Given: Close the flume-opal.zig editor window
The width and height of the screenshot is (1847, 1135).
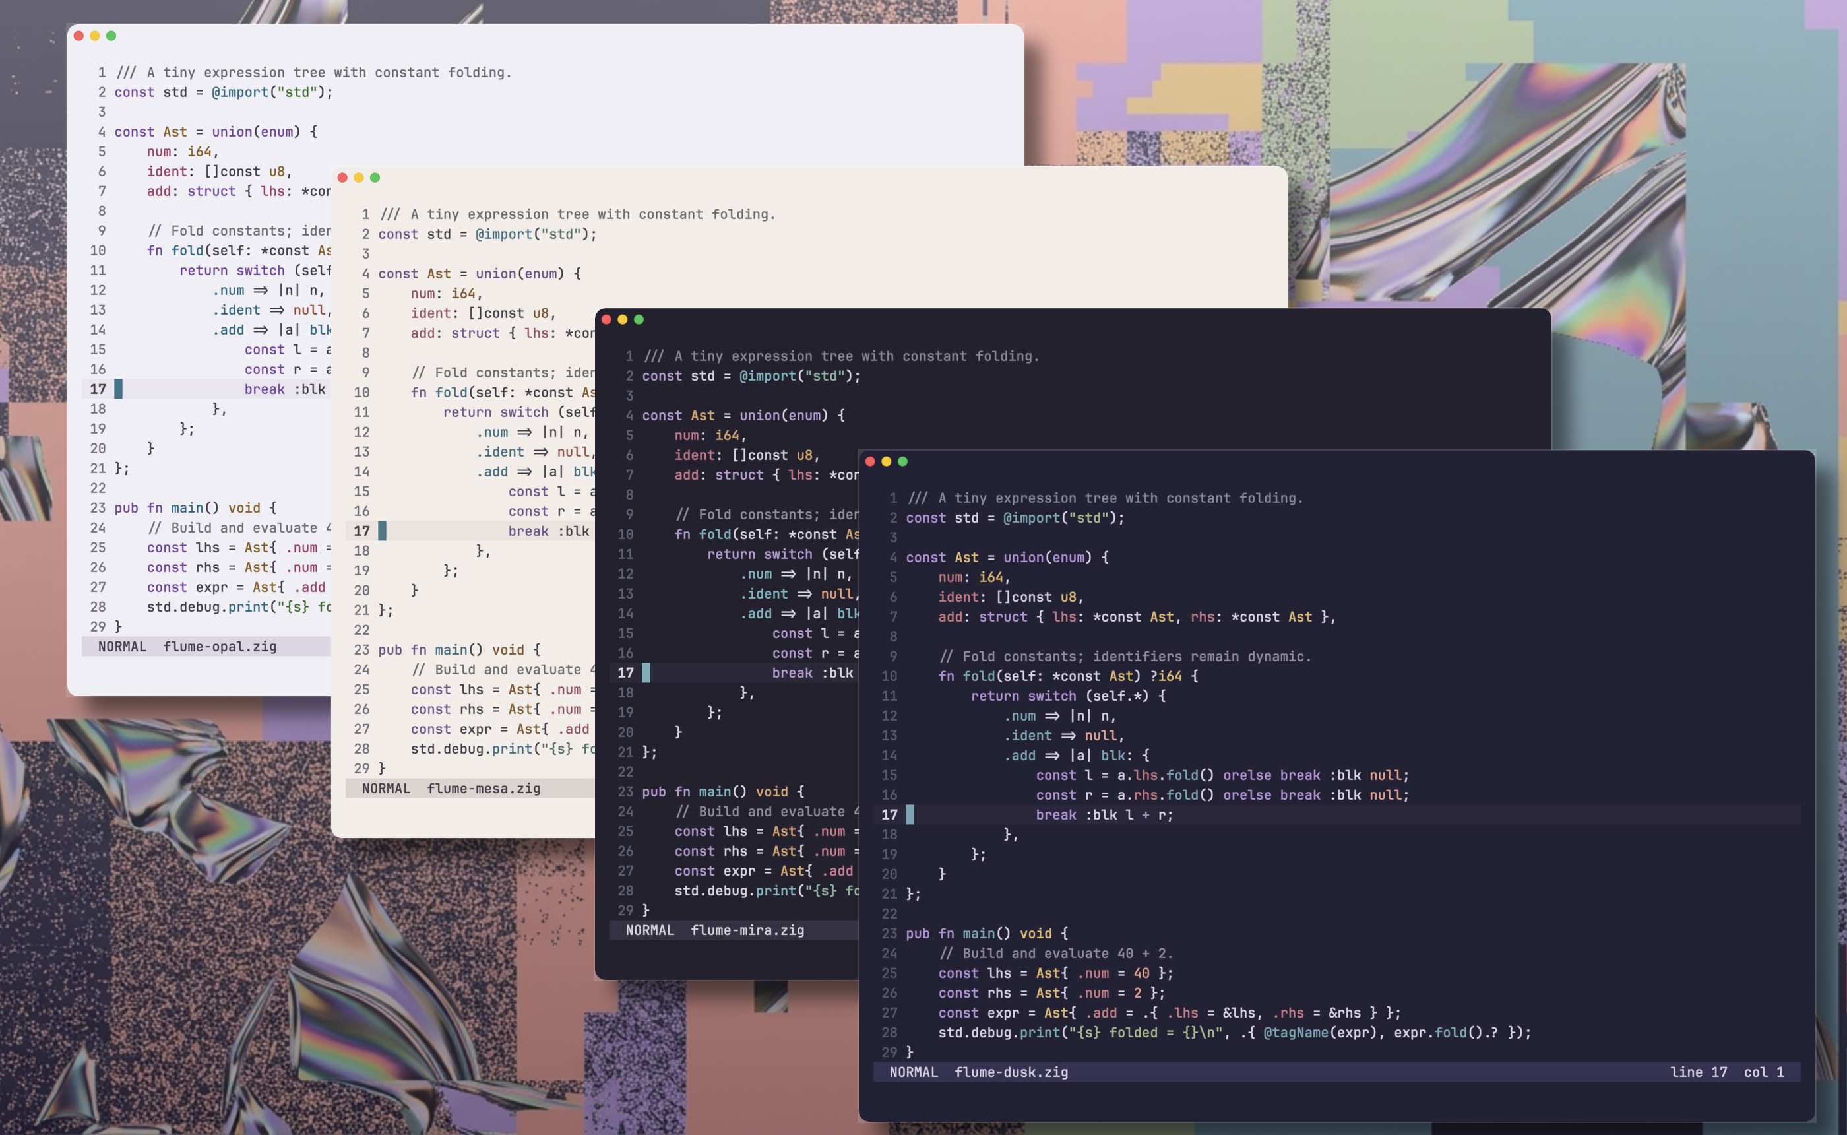Looking at the screenshot, I should tap(78, 36).
